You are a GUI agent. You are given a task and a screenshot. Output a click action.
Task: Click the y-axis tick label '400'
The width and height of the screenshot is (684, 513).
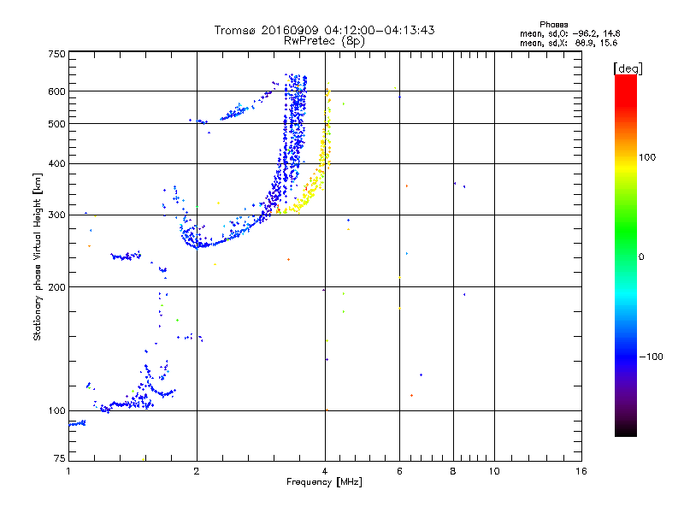click(x=56, y=164)
